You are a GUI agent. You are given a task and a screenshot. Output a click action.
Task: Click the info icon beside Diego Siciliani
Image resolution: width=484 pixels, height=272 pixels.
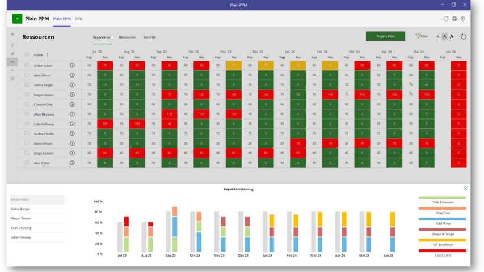(72, 153)
